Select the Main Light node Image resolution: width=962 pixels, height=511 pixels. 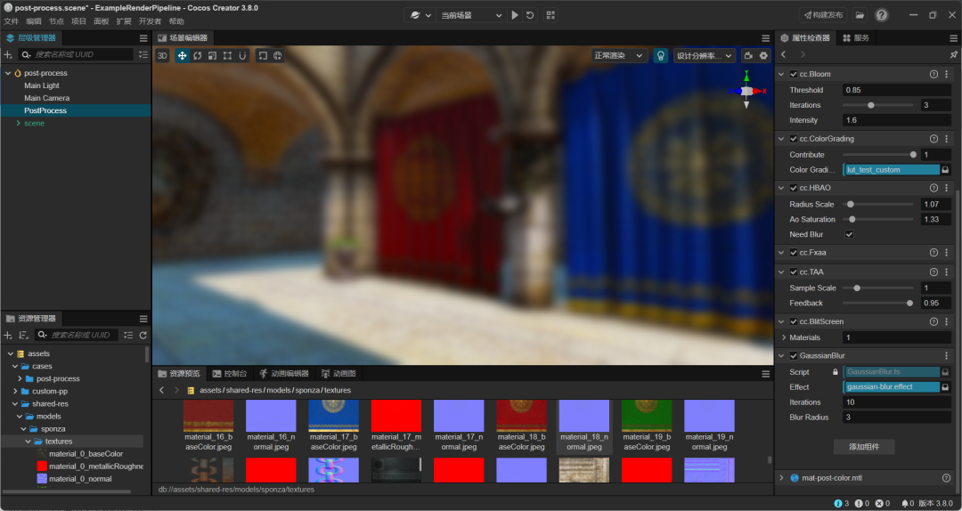pos(42,85)
